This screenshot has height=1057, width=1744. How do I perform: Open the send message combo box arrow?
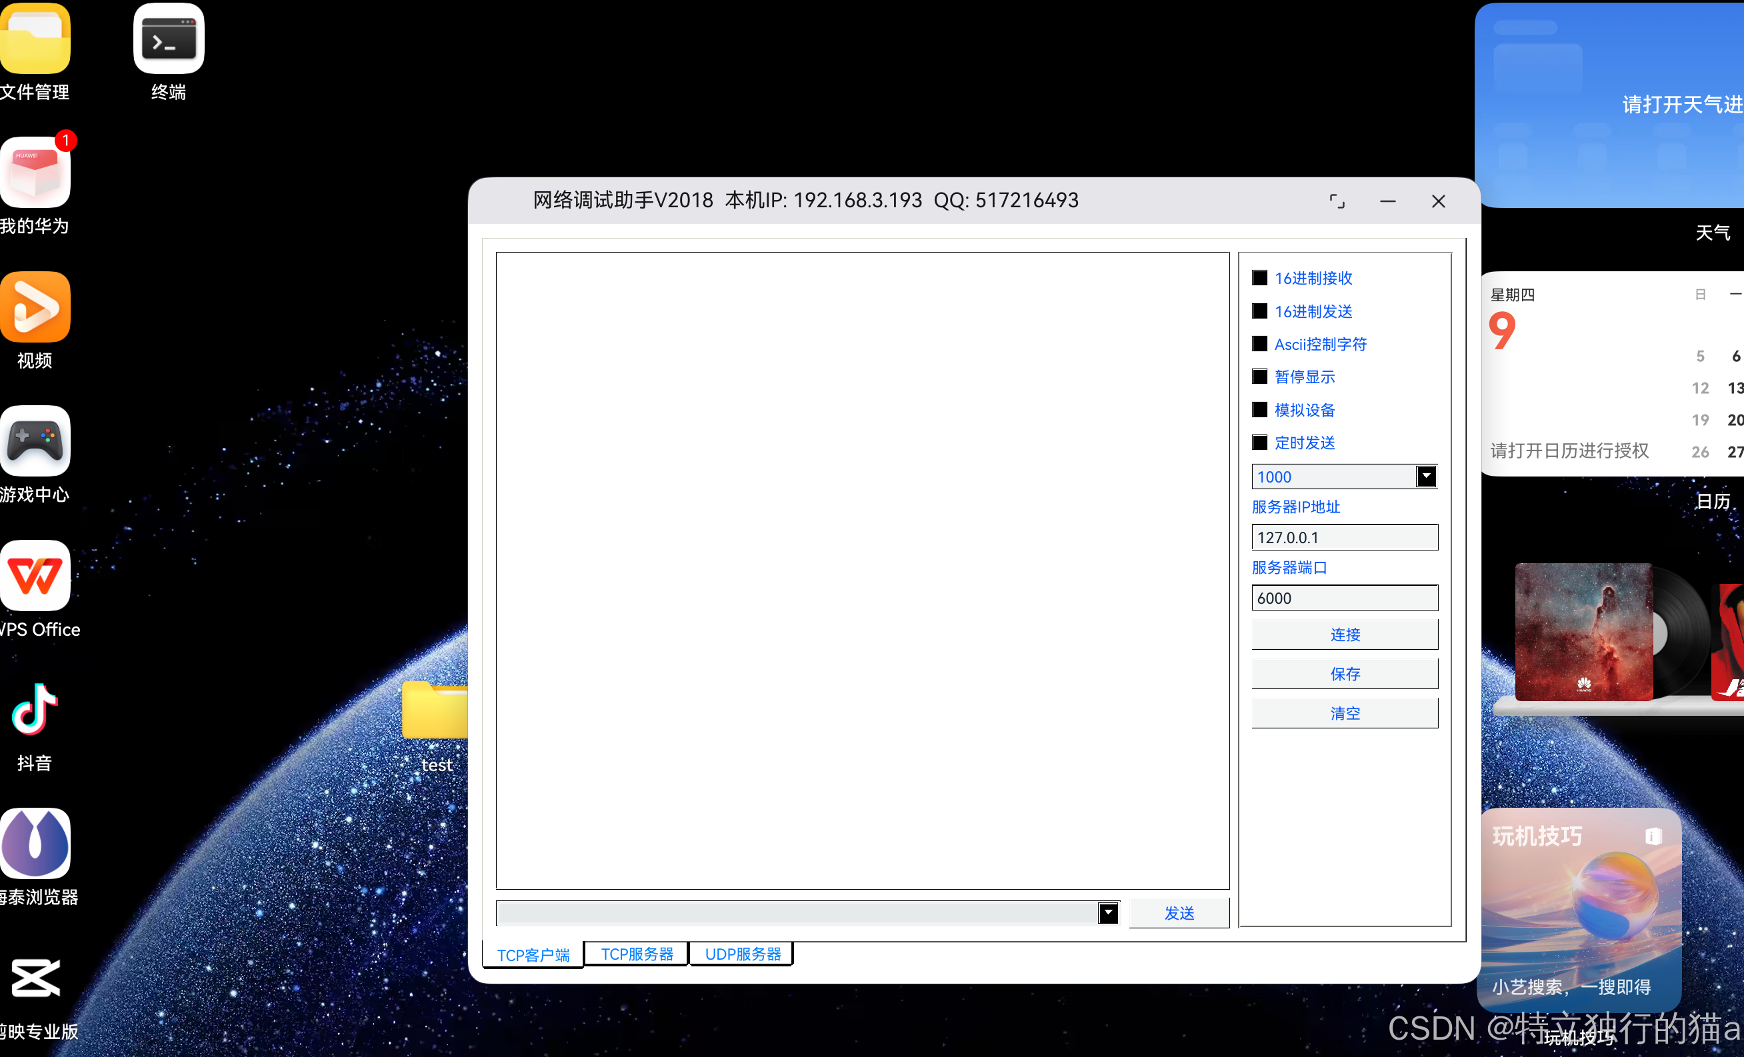tap(1109, 912)
